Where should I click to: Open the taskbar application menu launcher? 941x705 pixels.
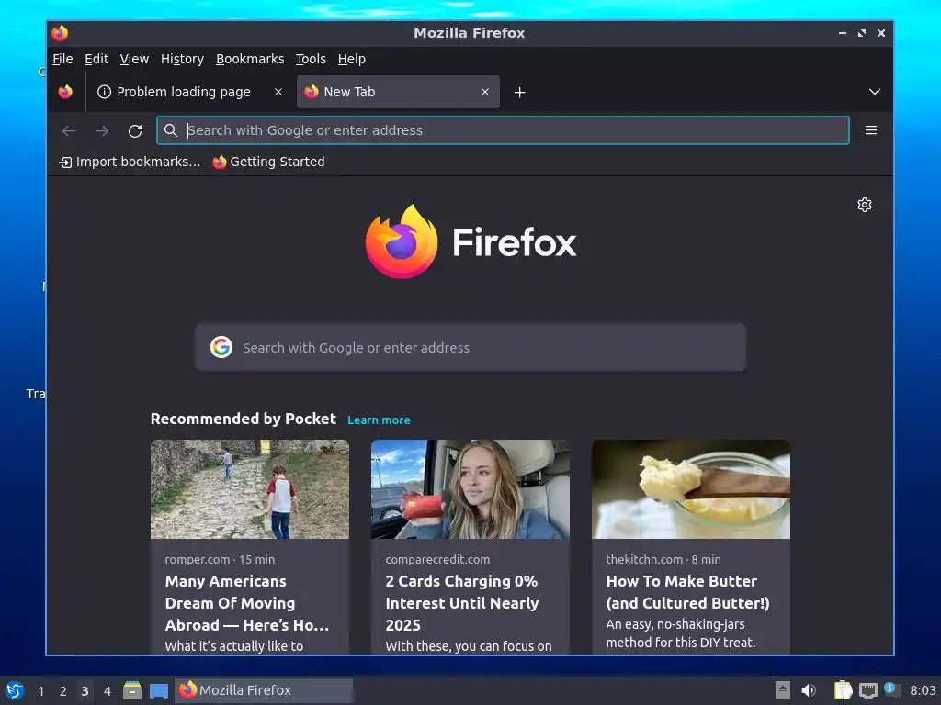tap(15, 690)
